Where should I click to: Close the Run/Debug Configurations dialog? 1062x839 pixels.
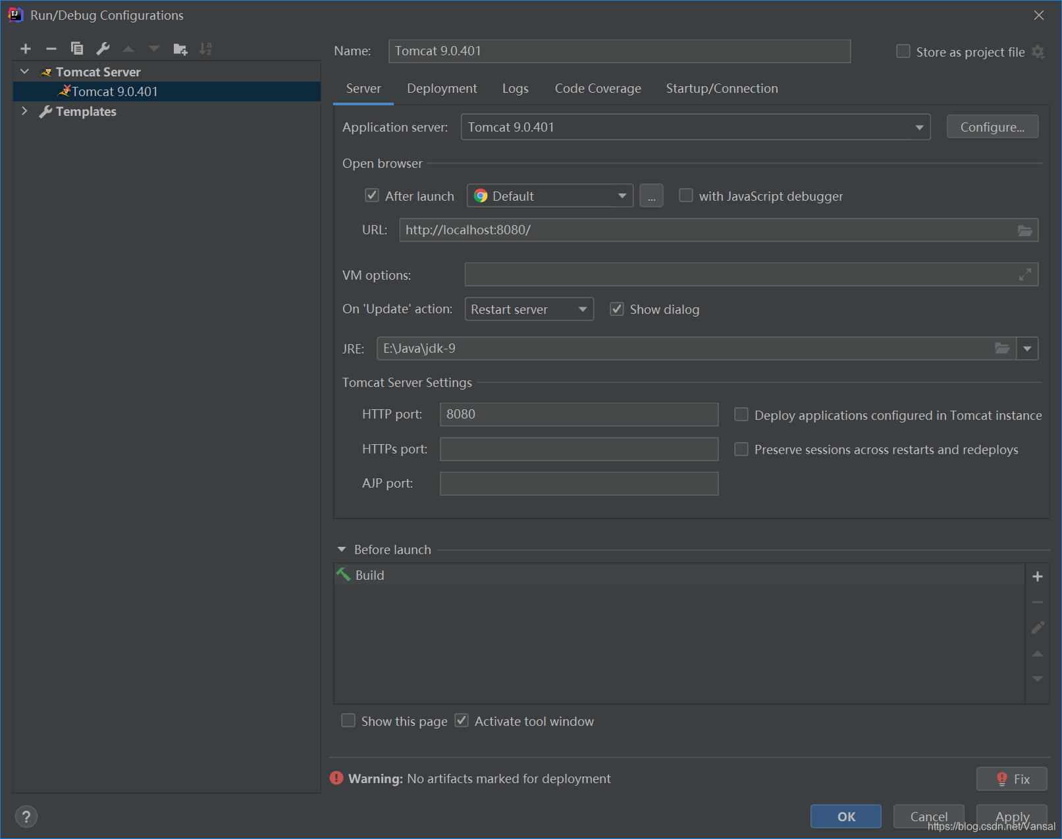pyautogui.click(x=1039, y=15)
